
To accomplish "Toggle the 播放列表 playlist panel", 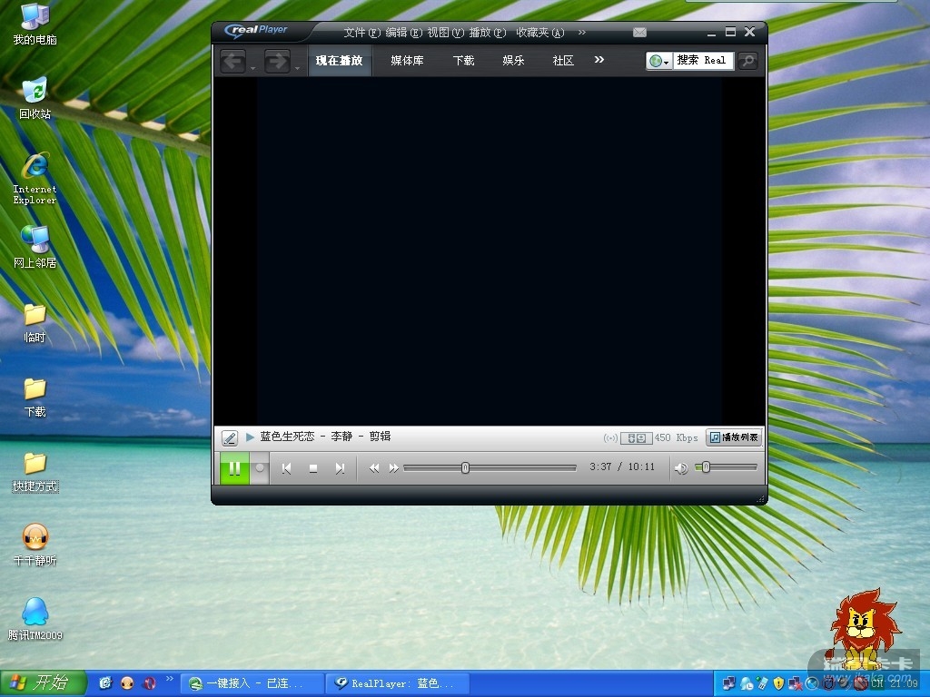I will coord(734,437).
